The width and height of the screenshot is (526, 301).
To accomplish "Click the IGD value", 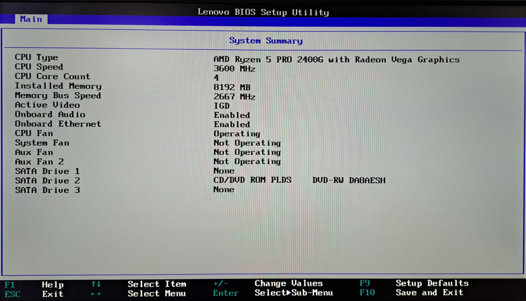I will (x=222, y=106).
